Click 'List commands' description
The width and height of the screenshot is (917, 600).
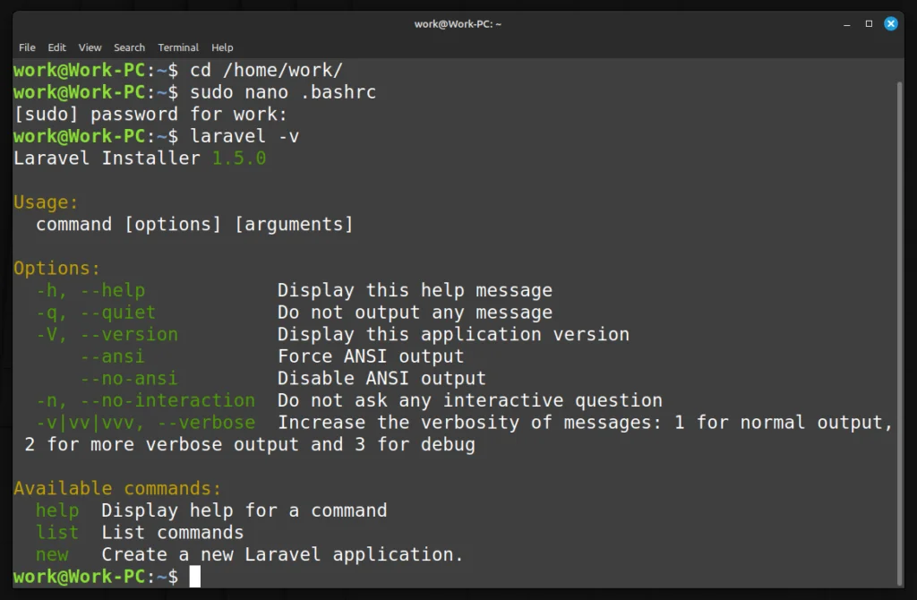[x=173, y=533]
